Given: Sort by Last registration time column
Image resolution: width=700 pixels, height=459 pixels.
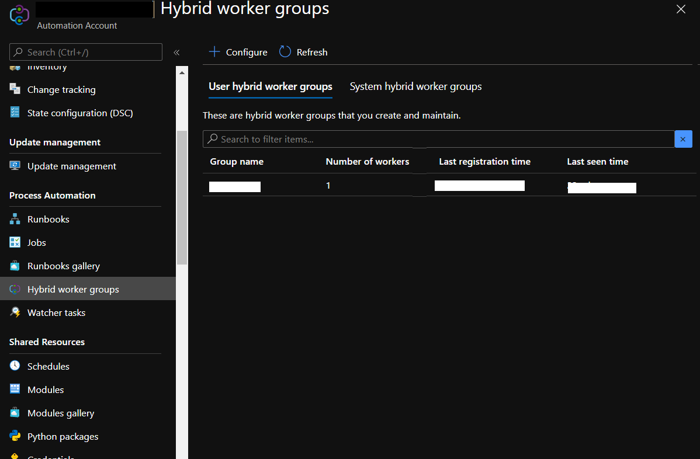Looking at the screenshot, I should [x=485, y=162].
